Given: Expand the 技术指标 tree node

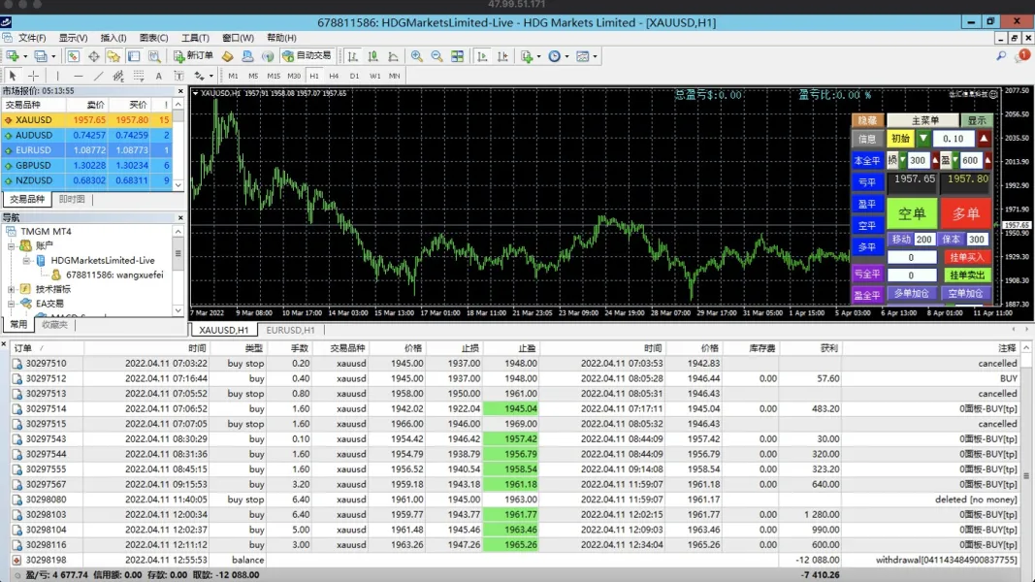Looking at the screenshot, I should 12,289.
